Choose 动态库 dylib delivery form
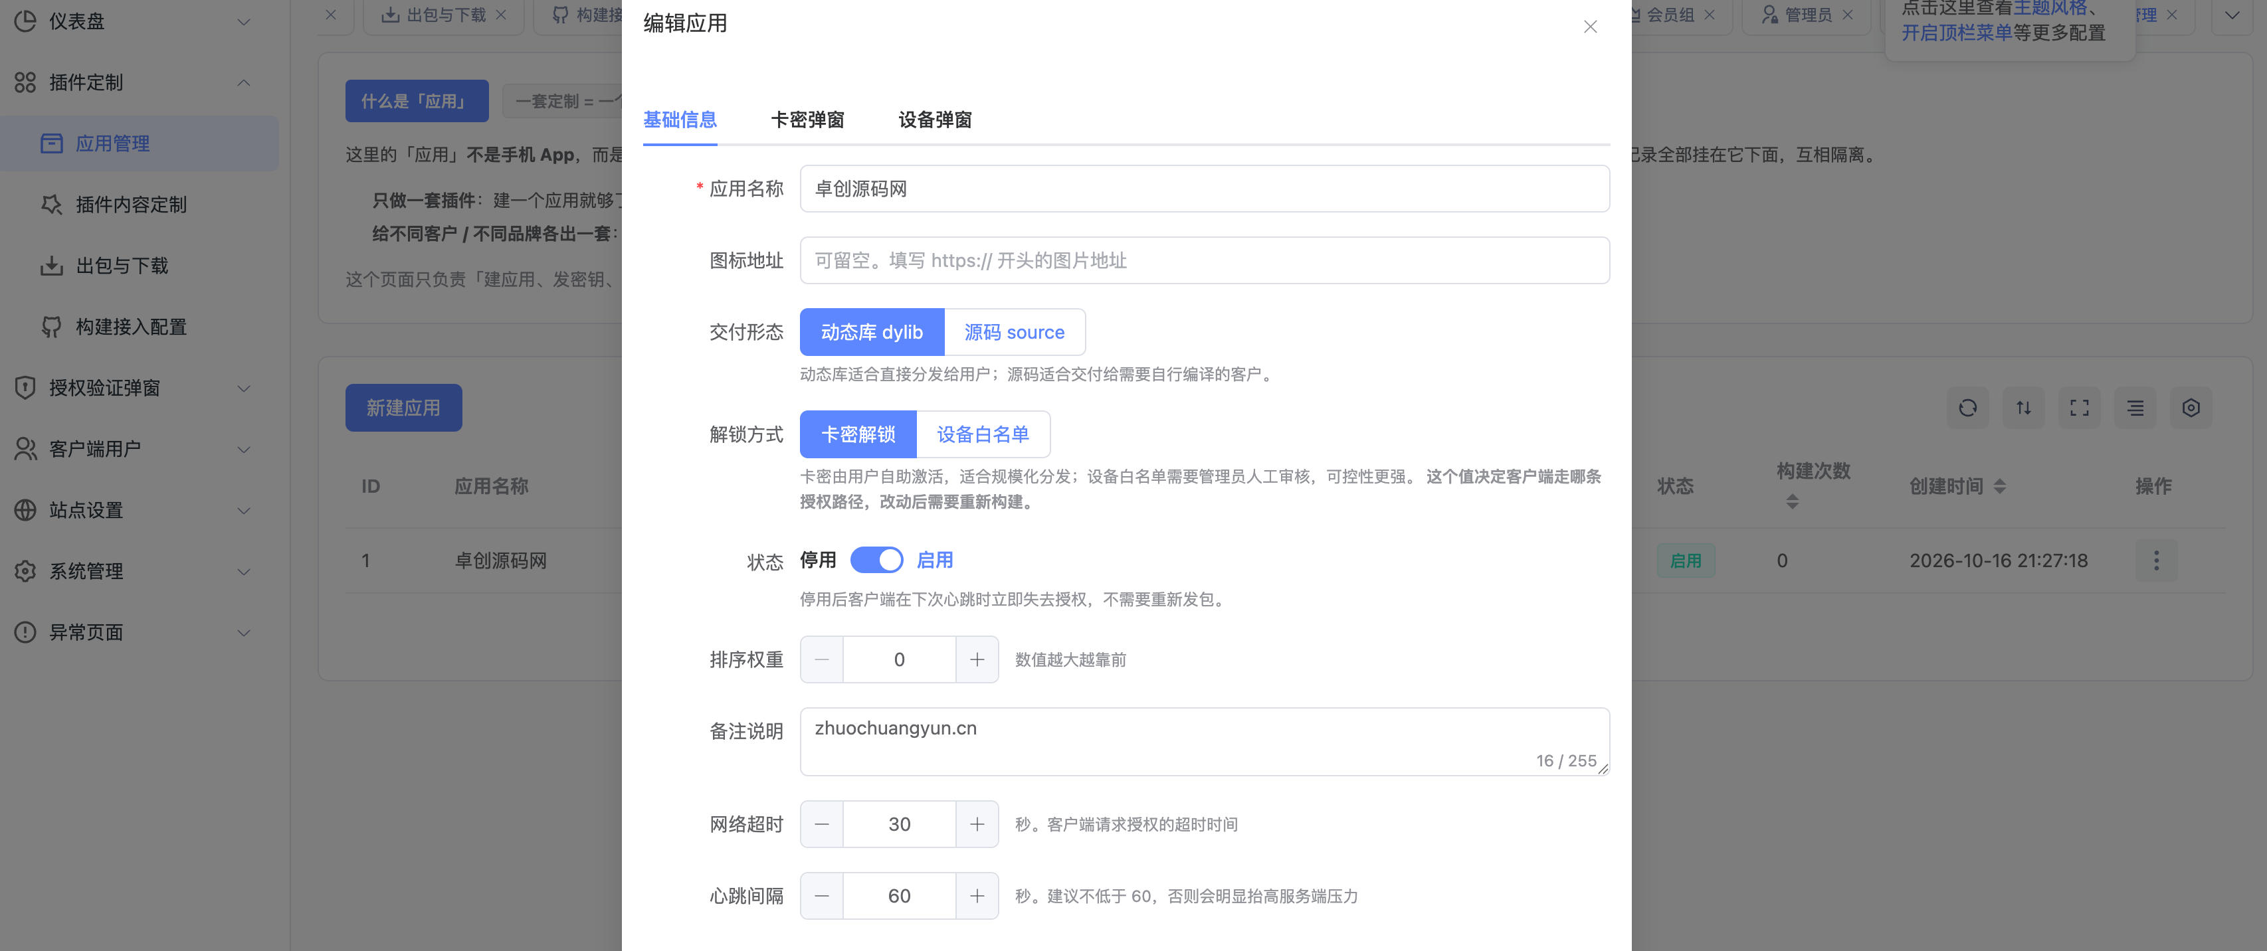2267x951 pixels. point(871,331)
